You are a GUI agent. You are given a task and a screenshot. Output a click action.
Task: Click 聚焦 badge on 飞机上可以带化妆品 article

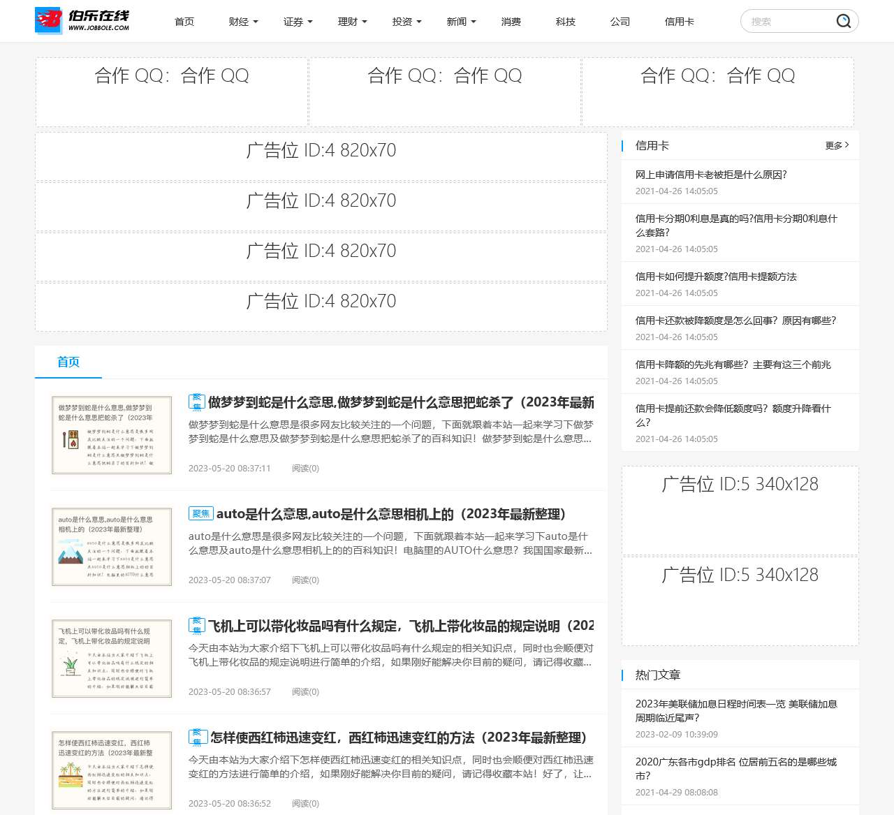197,625
